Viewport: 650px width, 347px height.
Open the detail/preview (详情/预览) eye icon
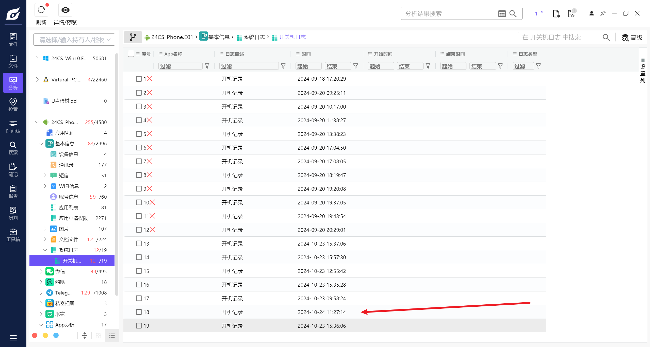click(65, 10)
